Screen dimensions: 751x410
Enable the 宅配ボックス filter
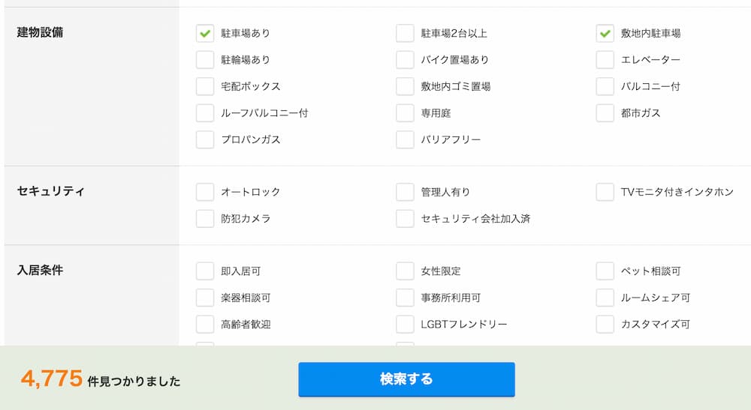(x=205, y=86)
